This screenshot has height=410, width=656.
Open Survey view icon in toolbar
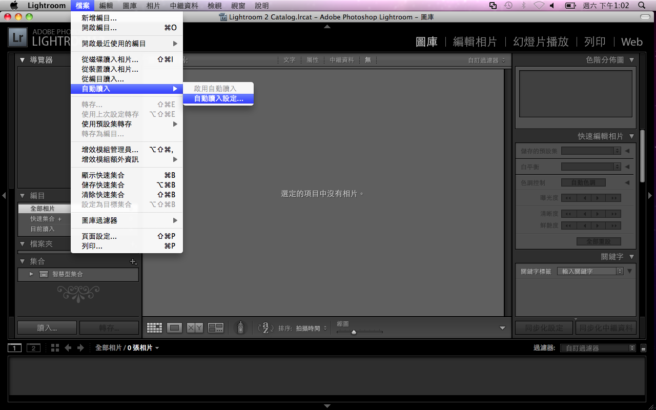[216, 327]
